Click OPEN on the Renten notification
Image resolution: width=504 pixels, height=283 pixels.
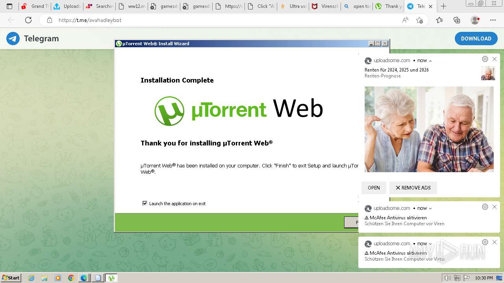[374, 188]
